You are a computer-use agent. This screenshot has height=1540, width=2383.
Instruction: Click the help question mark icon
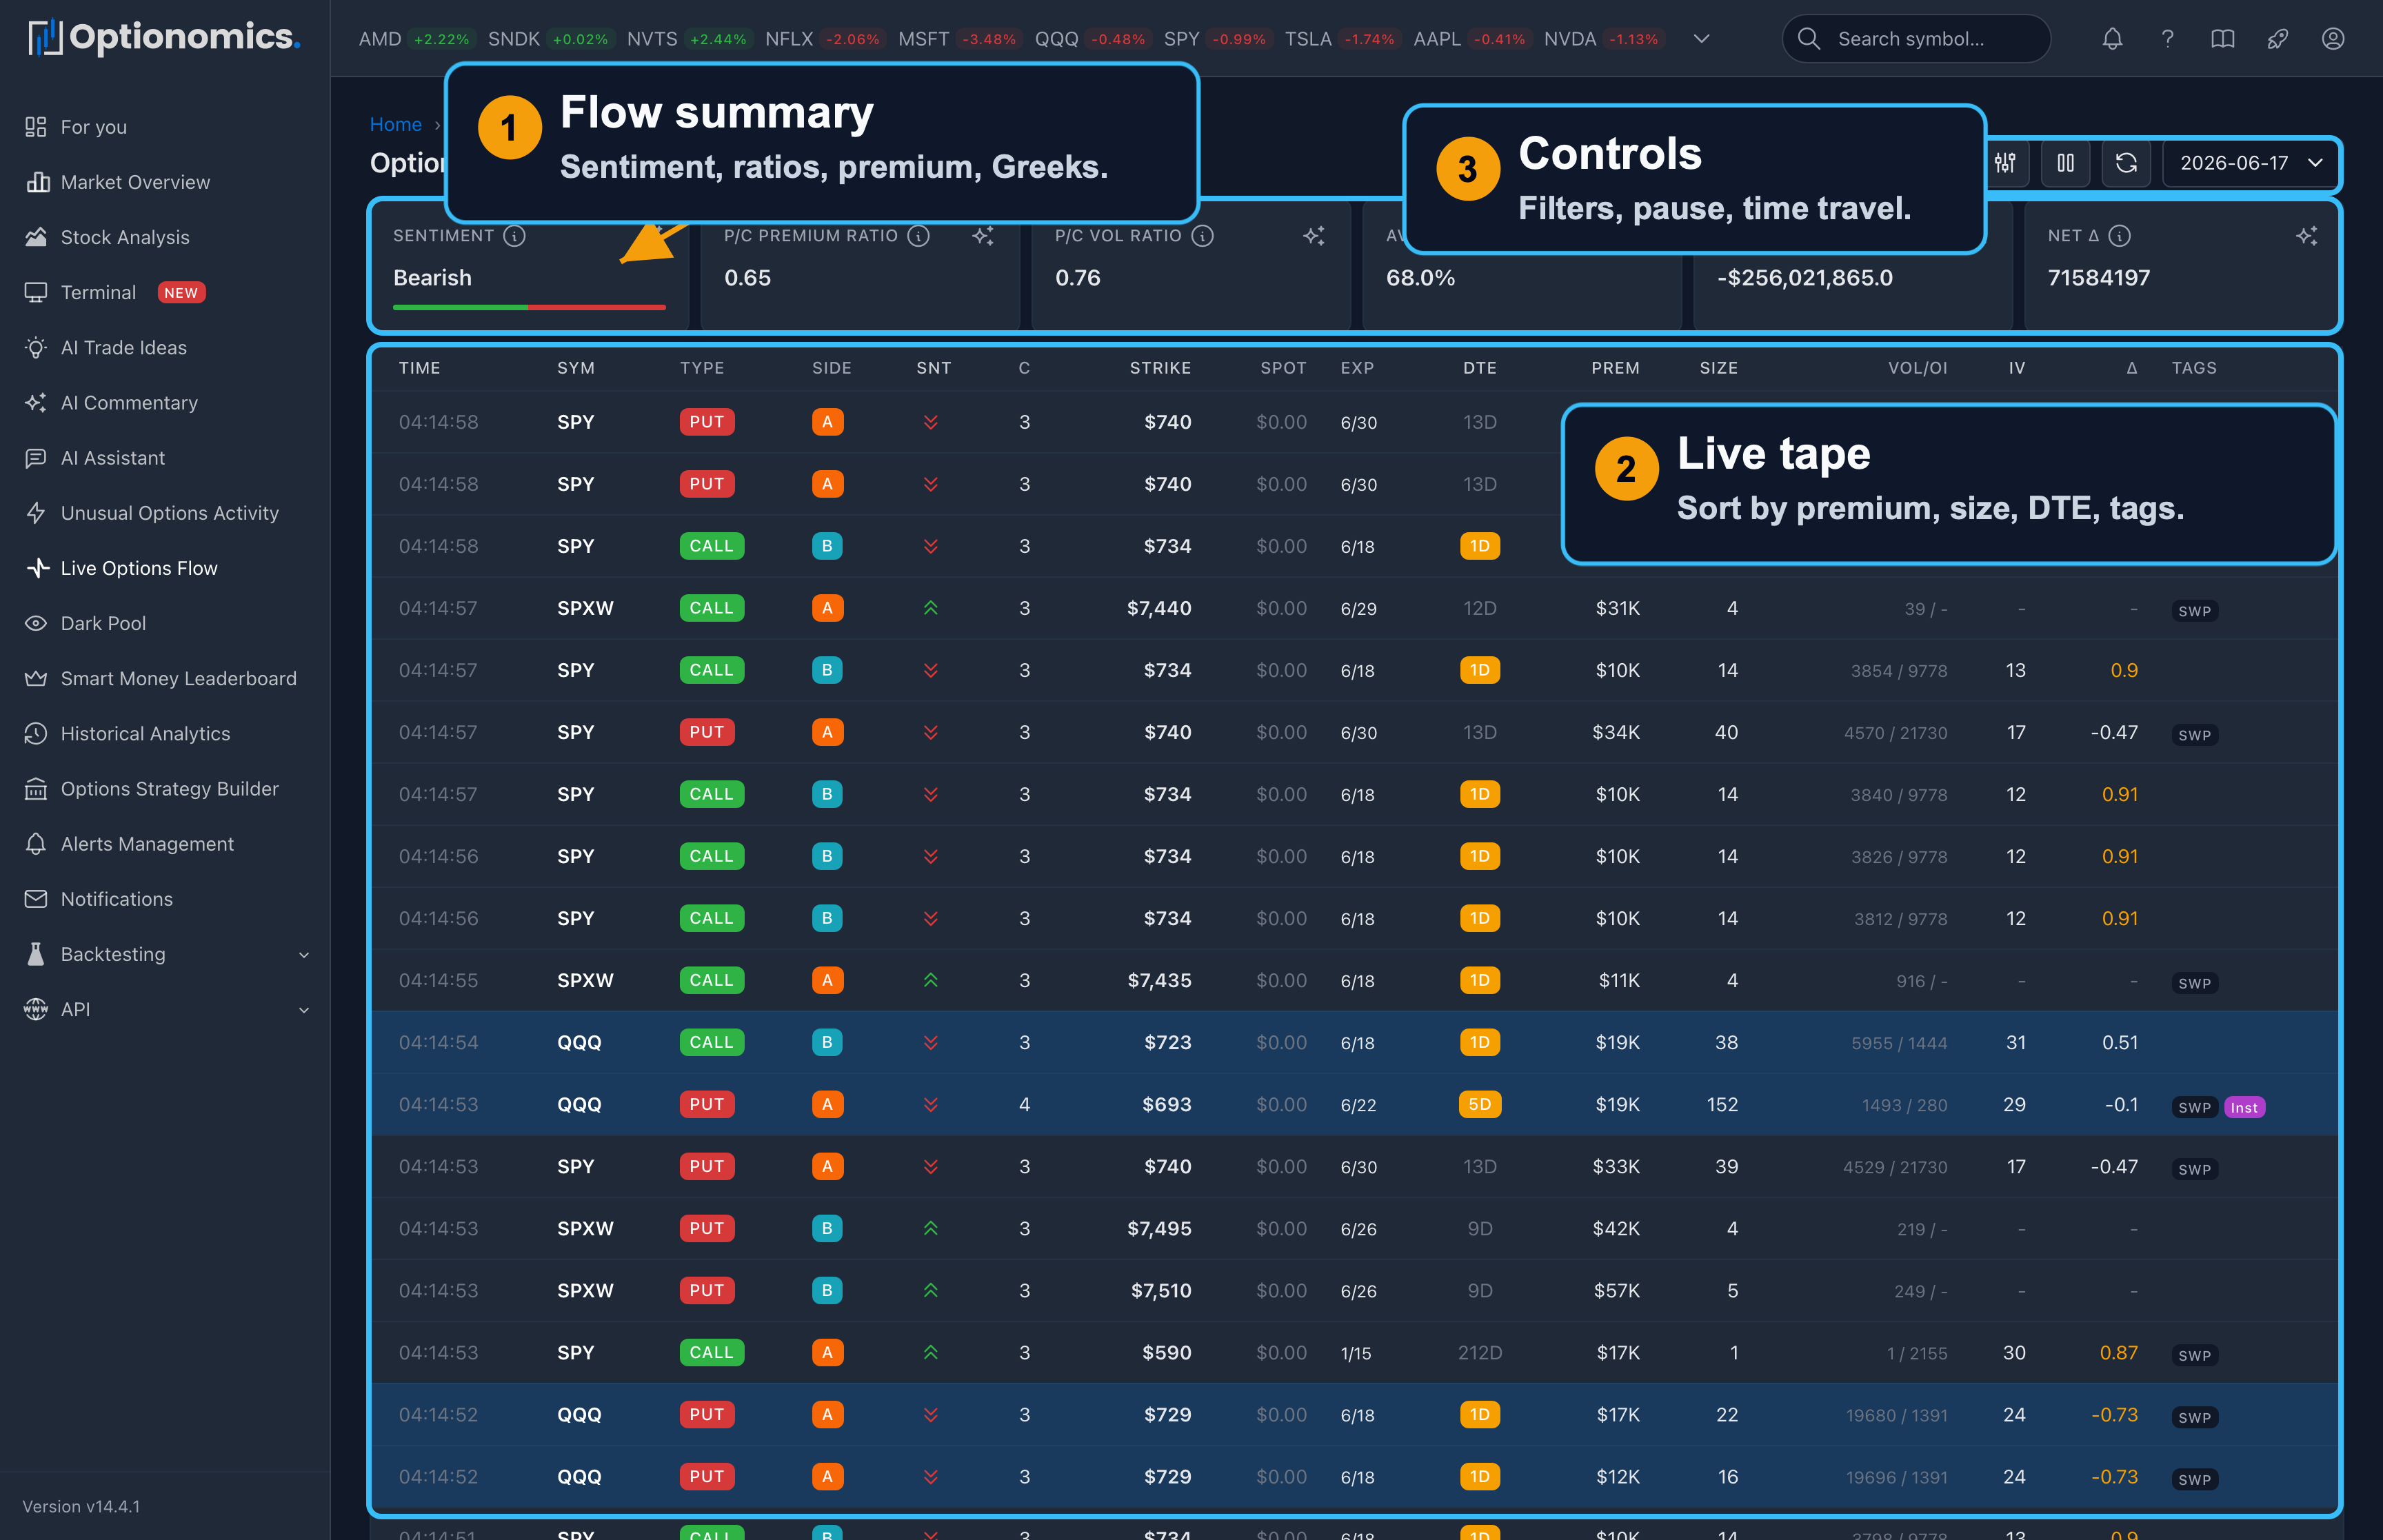[2167, 39]
